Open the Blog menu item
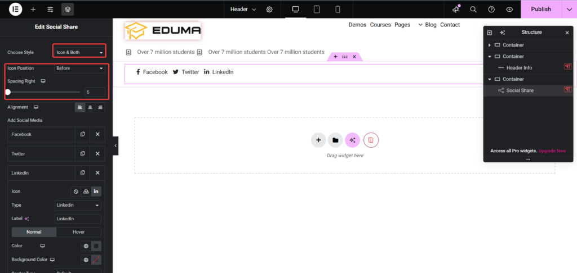 click(430, 25)
